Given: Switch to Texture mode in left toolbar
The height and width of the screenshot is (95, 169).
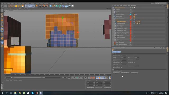Looking at the screenshot, I should (x=2, y=17).
